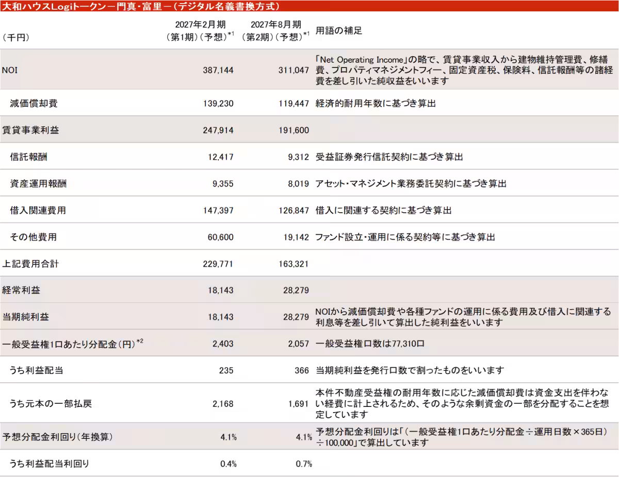The image size is (619, 477).
Task: Click value 191,600
Action: pyautogui.click(x=294, y=130)
